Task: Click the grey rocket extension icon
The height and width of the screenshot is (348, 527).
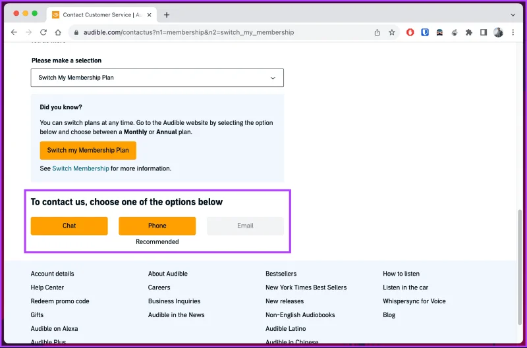Action: 455,32
